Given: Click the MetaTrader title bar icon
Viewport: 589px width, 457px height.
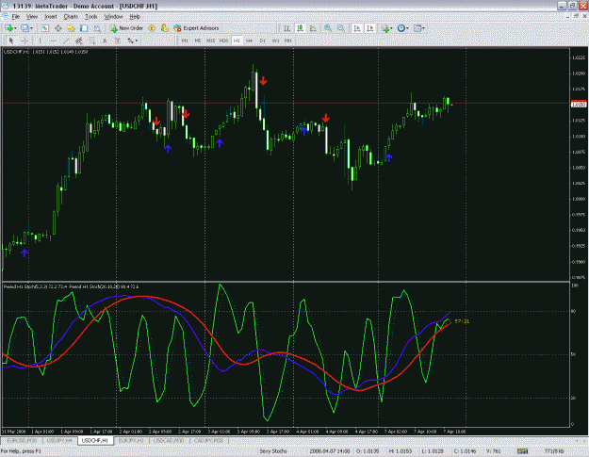Looking at the screenshot, I should [x=5, y=6].
